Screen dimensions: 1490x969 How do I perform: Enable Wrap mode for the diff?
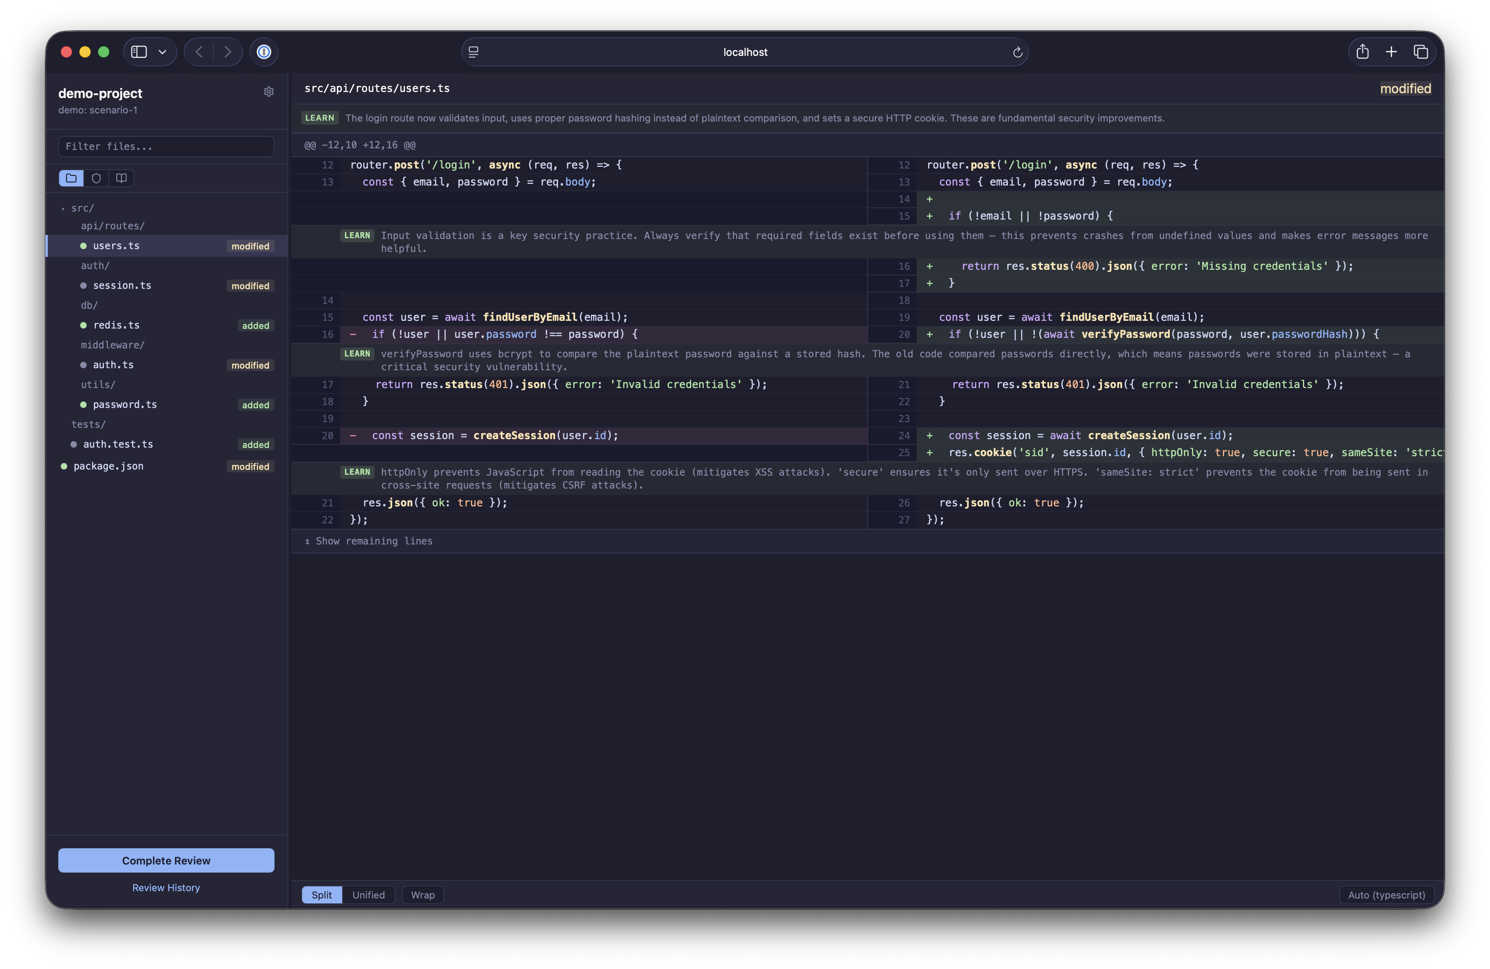[423, 895]
